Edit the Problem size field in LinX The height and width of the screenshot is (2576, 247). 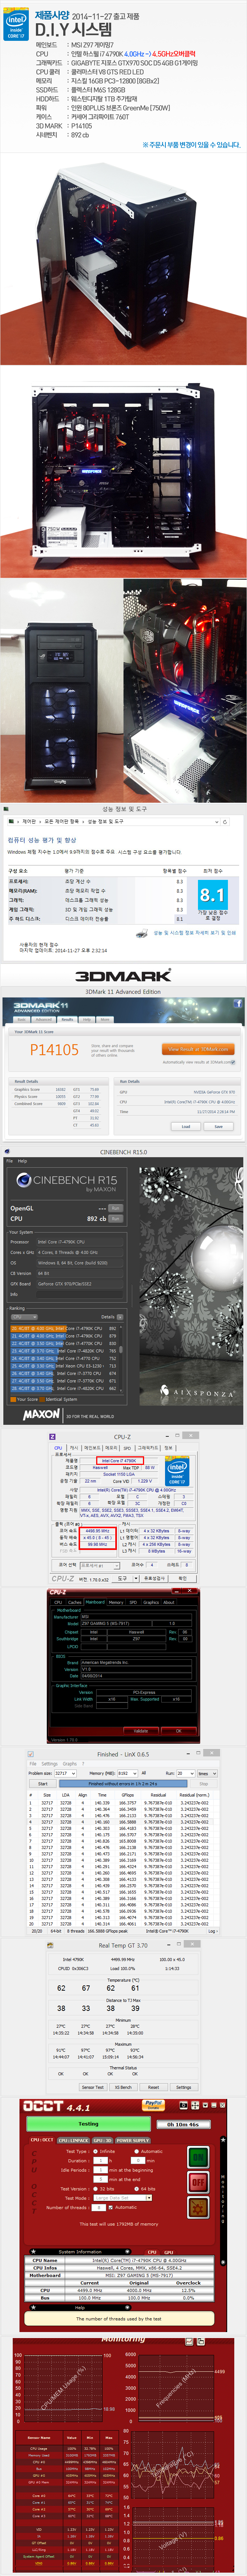tap(65, 1773)
